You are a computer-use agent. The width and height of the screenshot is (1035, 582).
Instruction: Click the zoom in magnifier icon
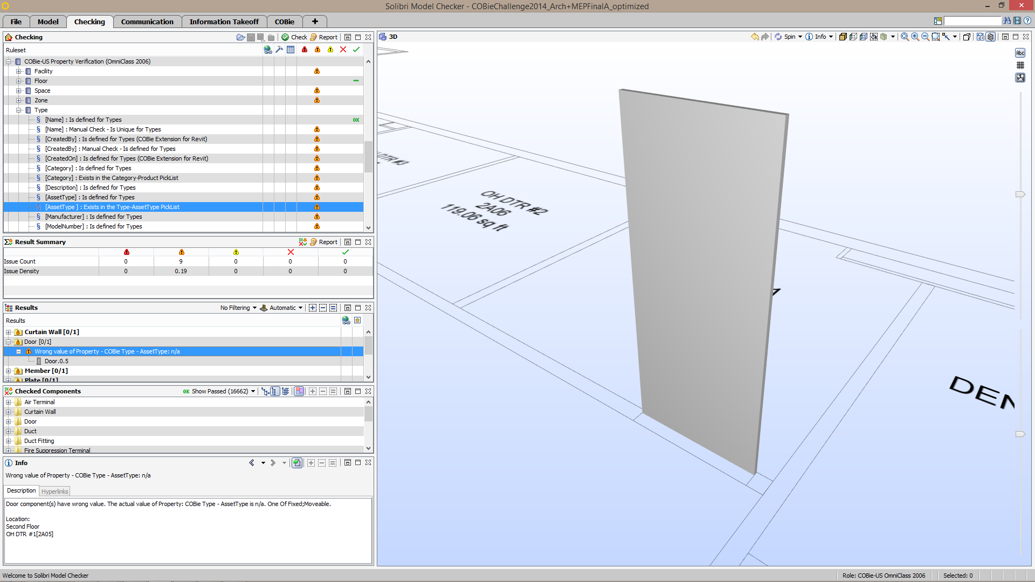915,37
